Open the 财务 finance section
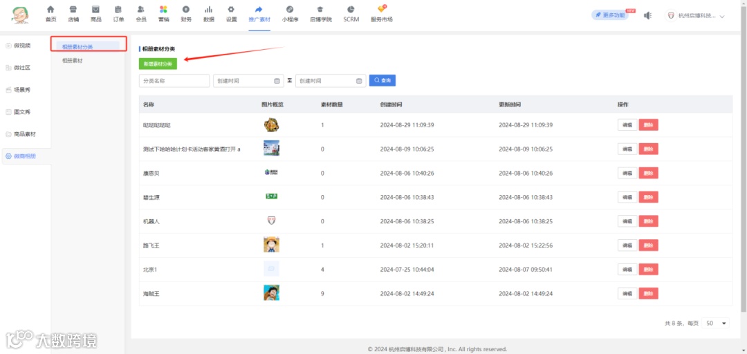The width and height of the screenshot is (747, 354). click(186, 15)
